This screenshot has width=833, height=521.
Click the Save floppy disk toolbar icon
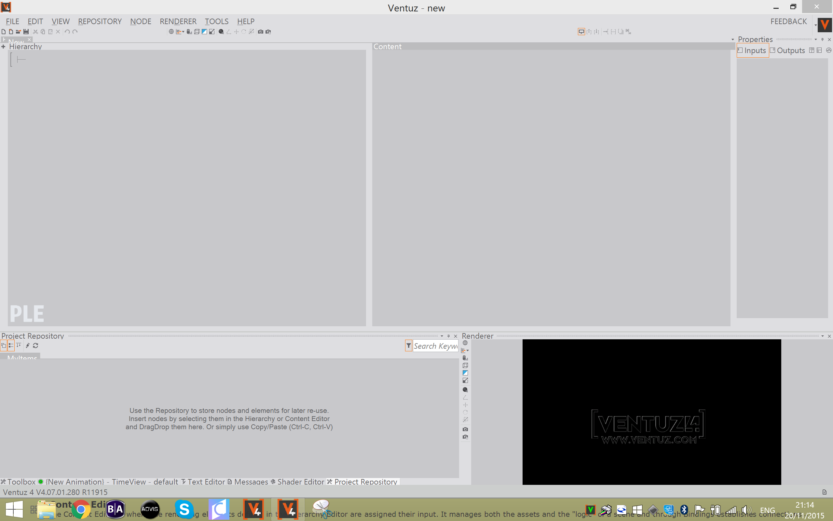pyautogui.click(x=26, y=32)
